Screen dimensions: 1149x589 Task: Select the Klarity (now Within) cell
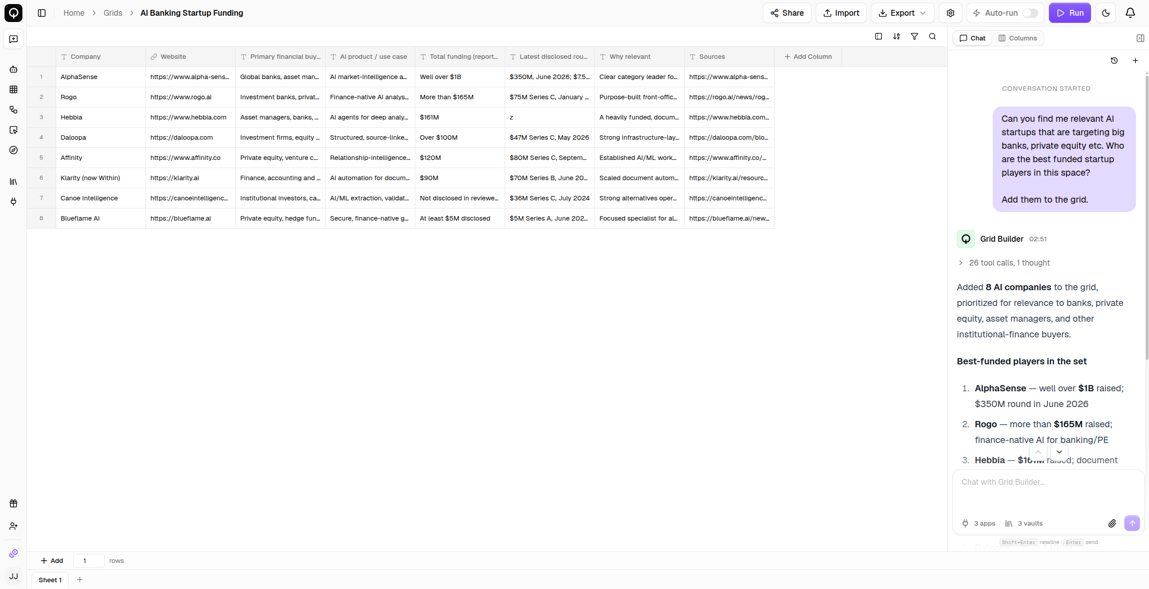click(101, 178)
